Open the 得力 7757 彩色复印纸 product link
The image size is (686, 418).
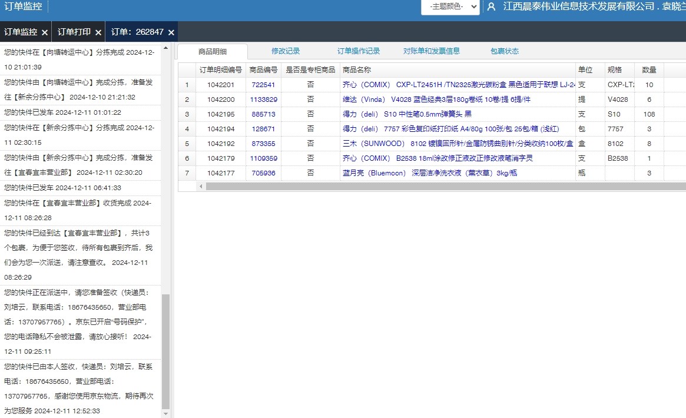coord(450,129)
